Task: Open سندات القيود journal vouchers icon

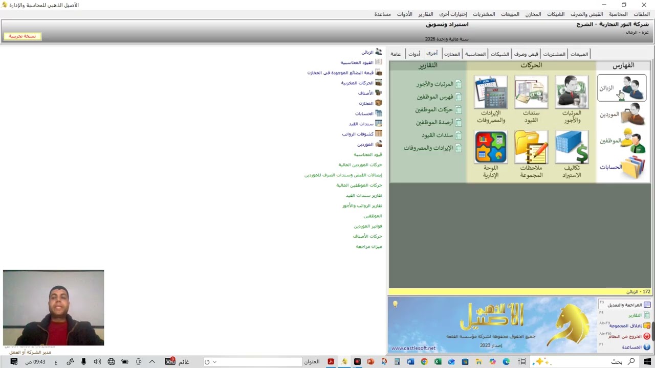Action: click(x=531, y=93)
